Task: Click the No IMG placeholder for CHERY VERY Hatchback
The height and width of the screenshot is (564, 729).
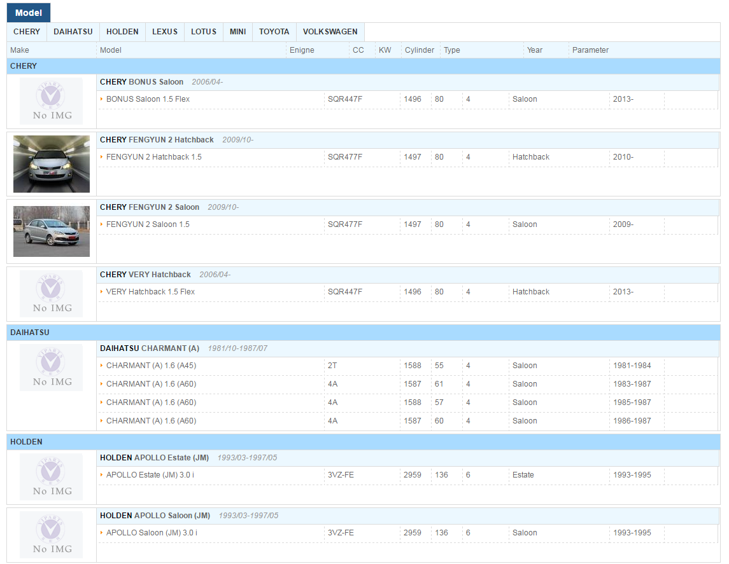Action: (x=51, y=294)
